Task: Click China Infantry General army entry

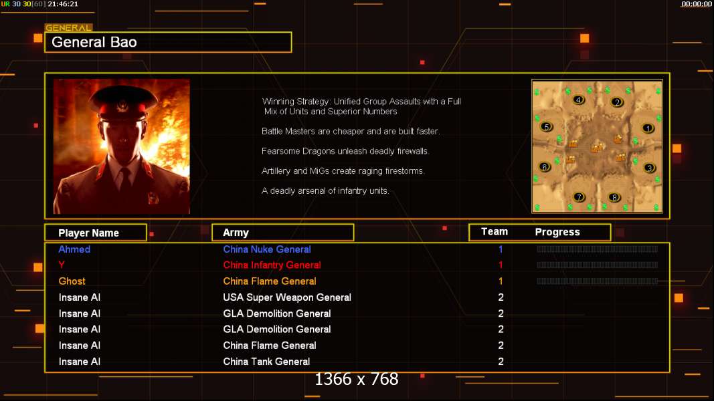Action: pos(272,265)
